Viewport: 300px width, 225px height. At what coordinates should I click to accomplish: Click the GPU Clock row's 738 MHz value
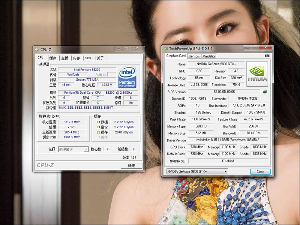click(196, 147)
